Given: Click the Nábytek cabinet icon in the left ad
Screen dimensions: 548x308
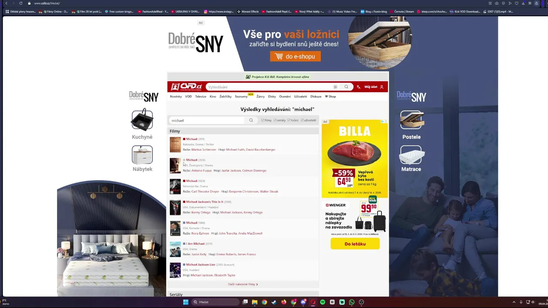Looking at the screenshot, I should point(142,155).
